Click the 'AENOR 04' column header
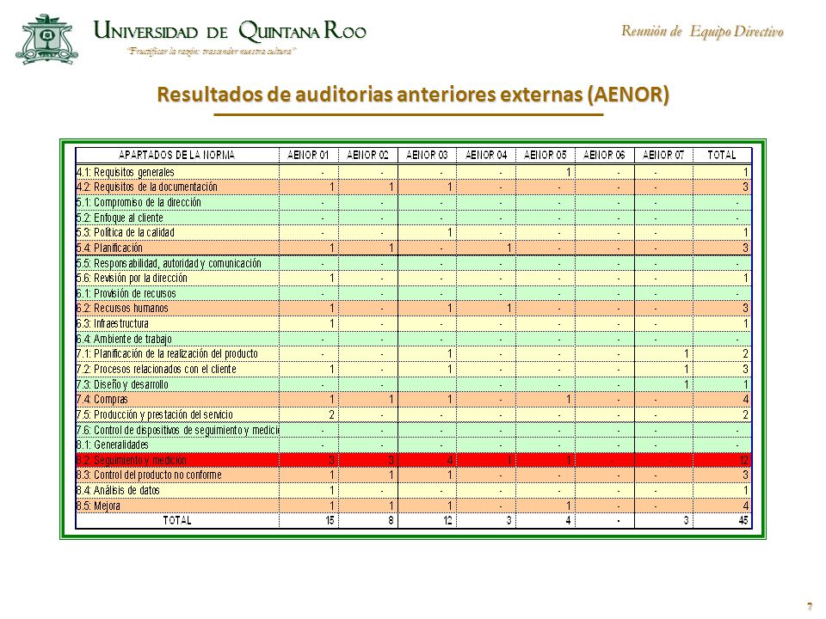 [x=485, y=155]
